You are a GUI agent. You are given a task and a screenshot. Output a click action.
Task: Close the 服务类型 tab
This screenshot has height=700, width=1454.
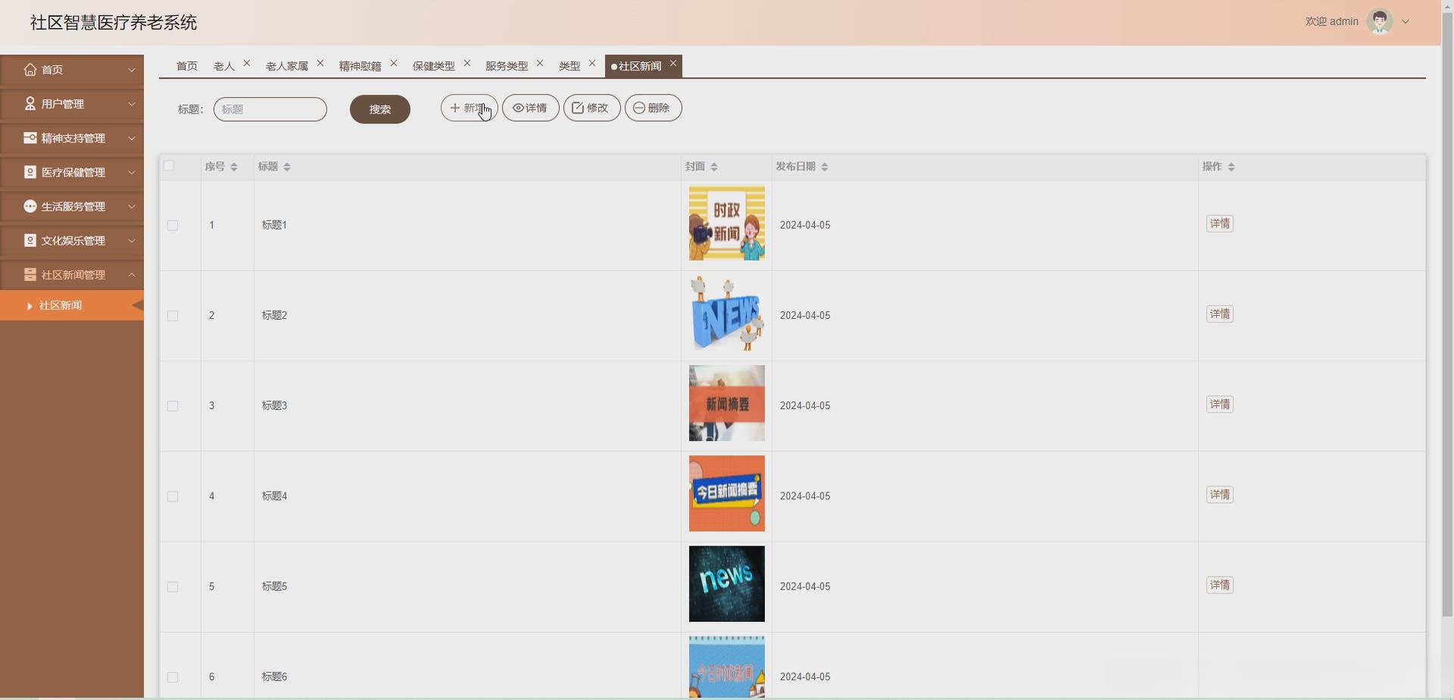540,64
